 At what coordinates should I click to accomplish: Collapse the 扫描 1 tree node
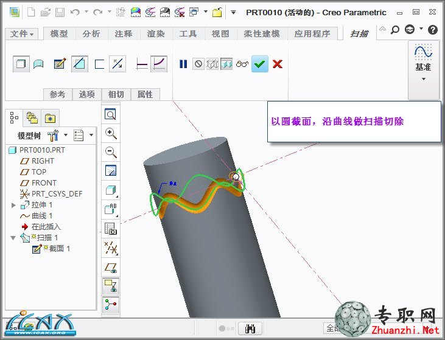13,238
